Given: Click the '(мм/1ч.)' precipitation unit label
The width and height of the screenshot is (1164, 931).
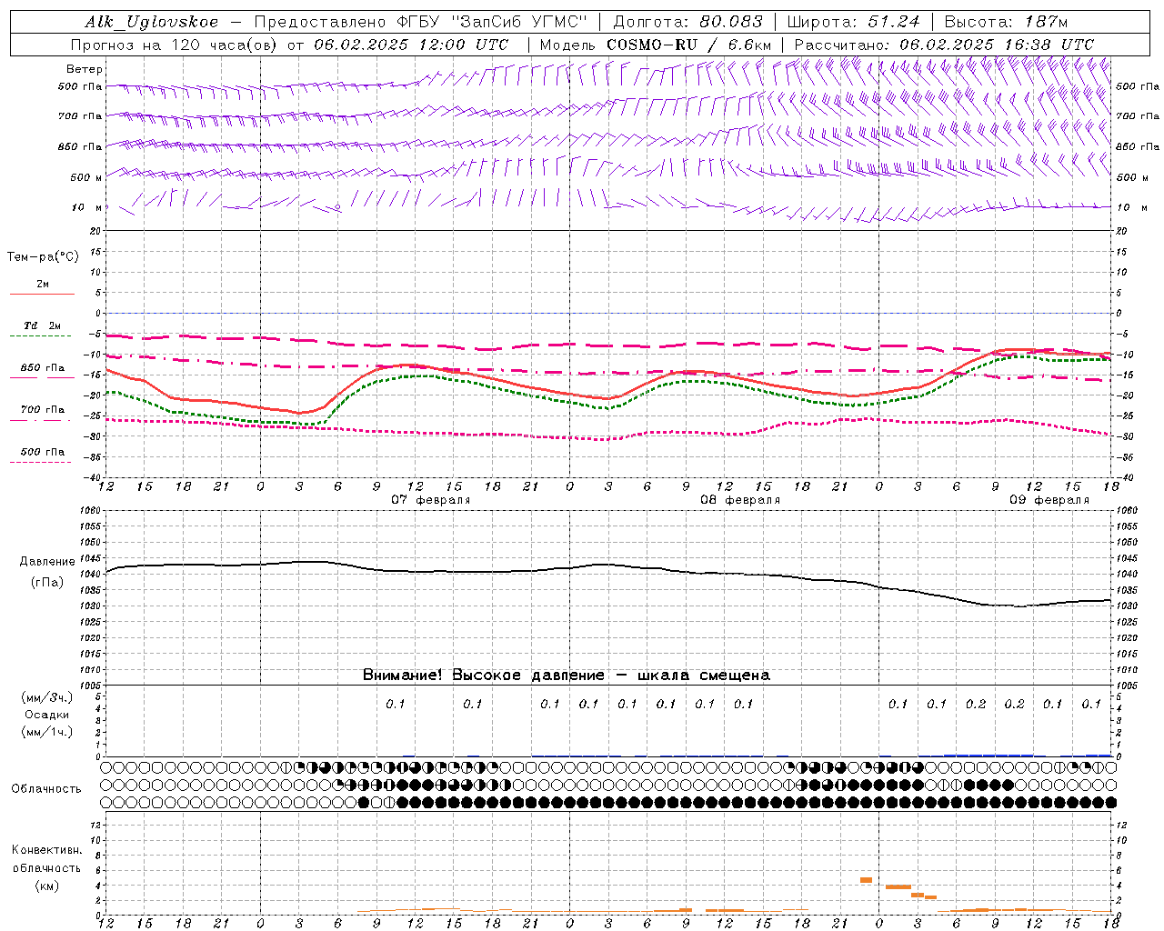Looking at the screenshot, I should click(x=47, y=732).
